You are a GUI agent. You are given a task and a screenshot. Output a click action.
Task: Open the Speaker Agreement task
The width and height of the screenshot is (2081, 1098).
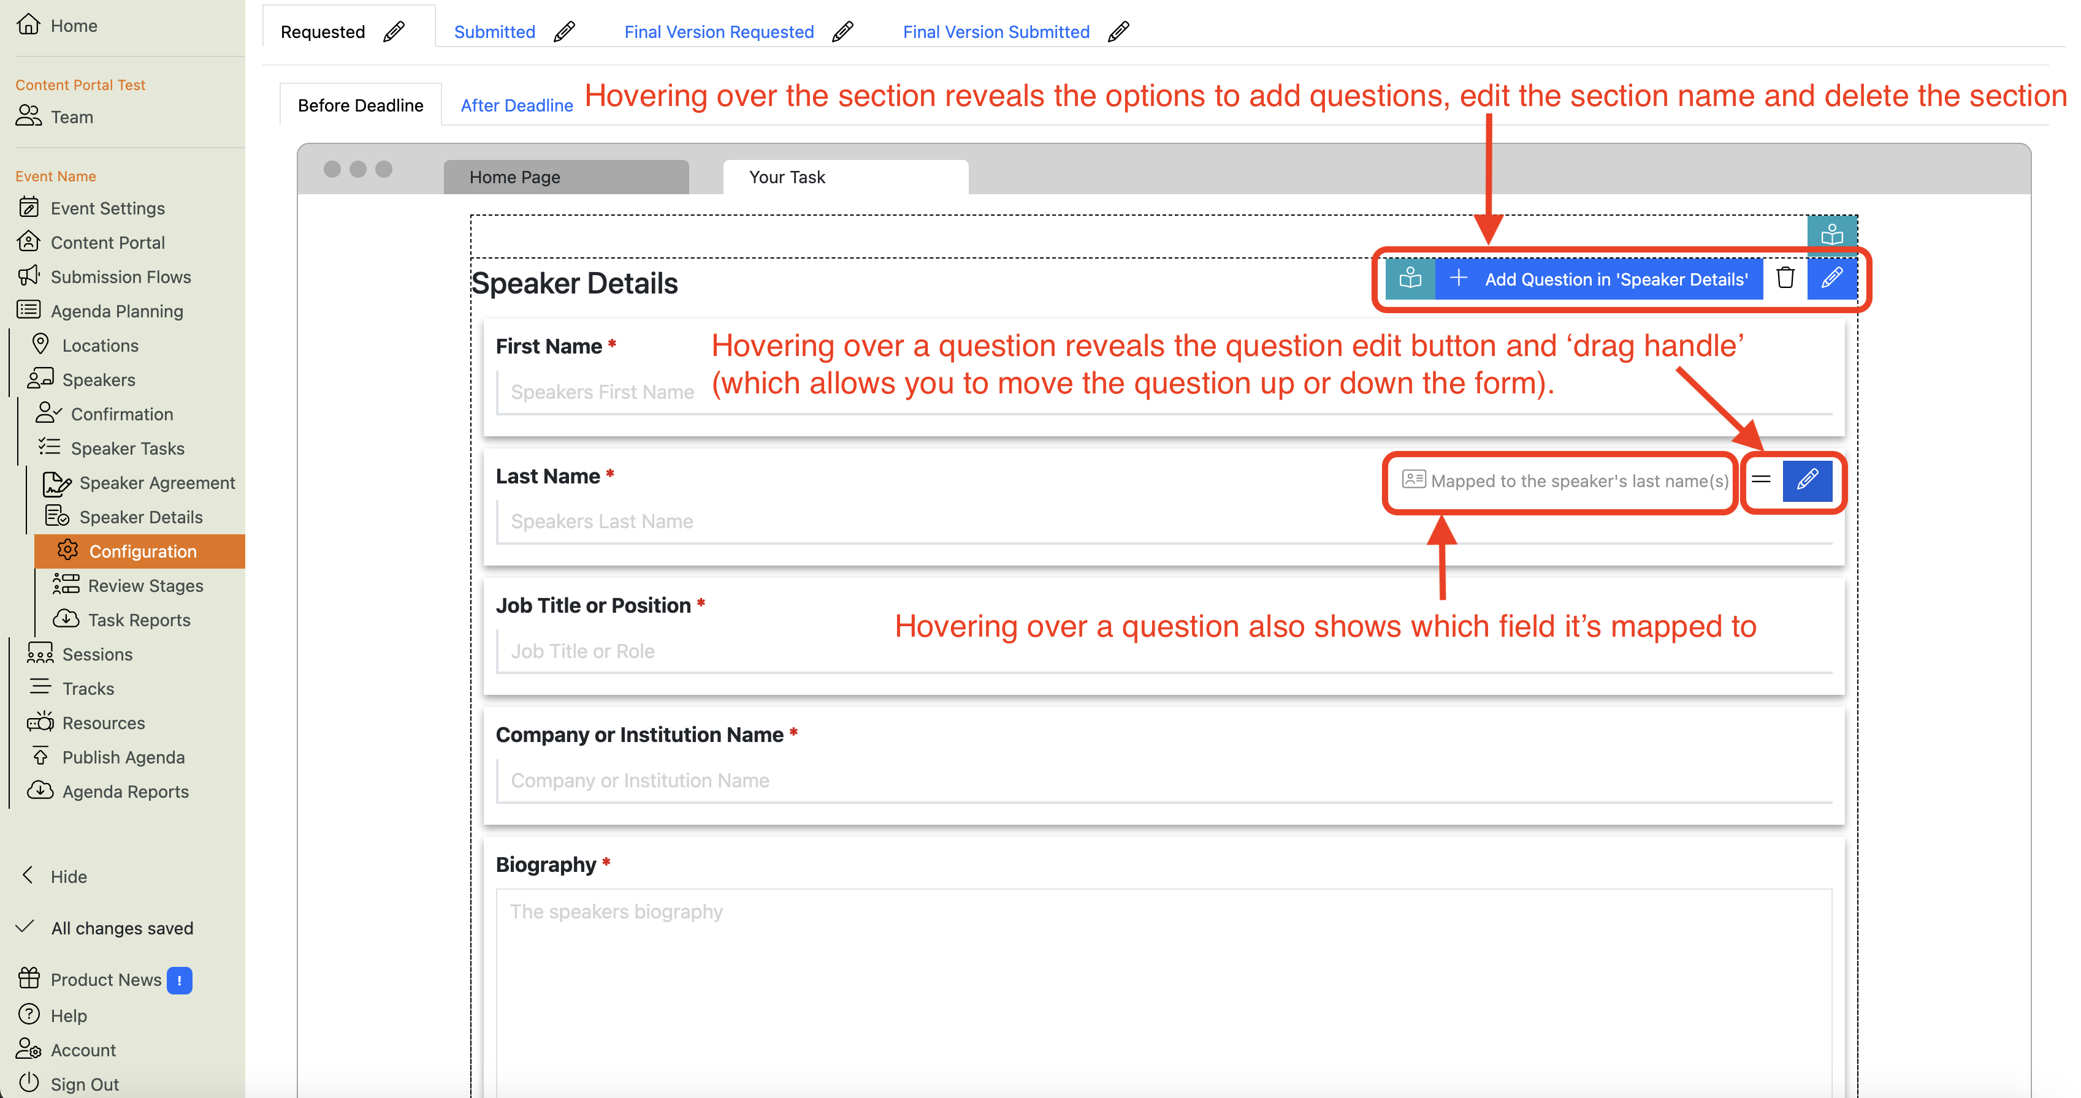click(139, 483)
